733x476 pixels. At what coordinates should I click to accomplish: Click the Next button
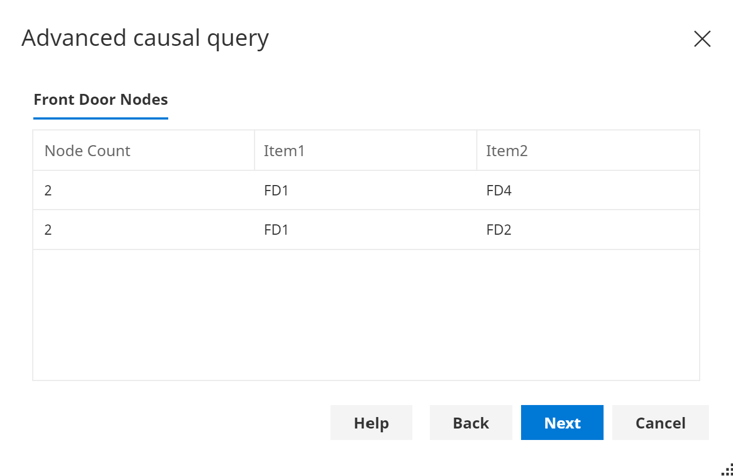point(562,423)
